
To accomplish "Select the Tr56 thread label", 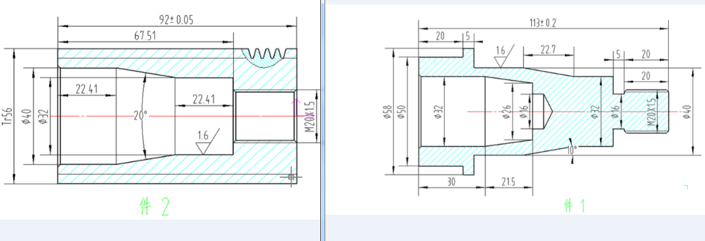I will (x=7, y=116).
